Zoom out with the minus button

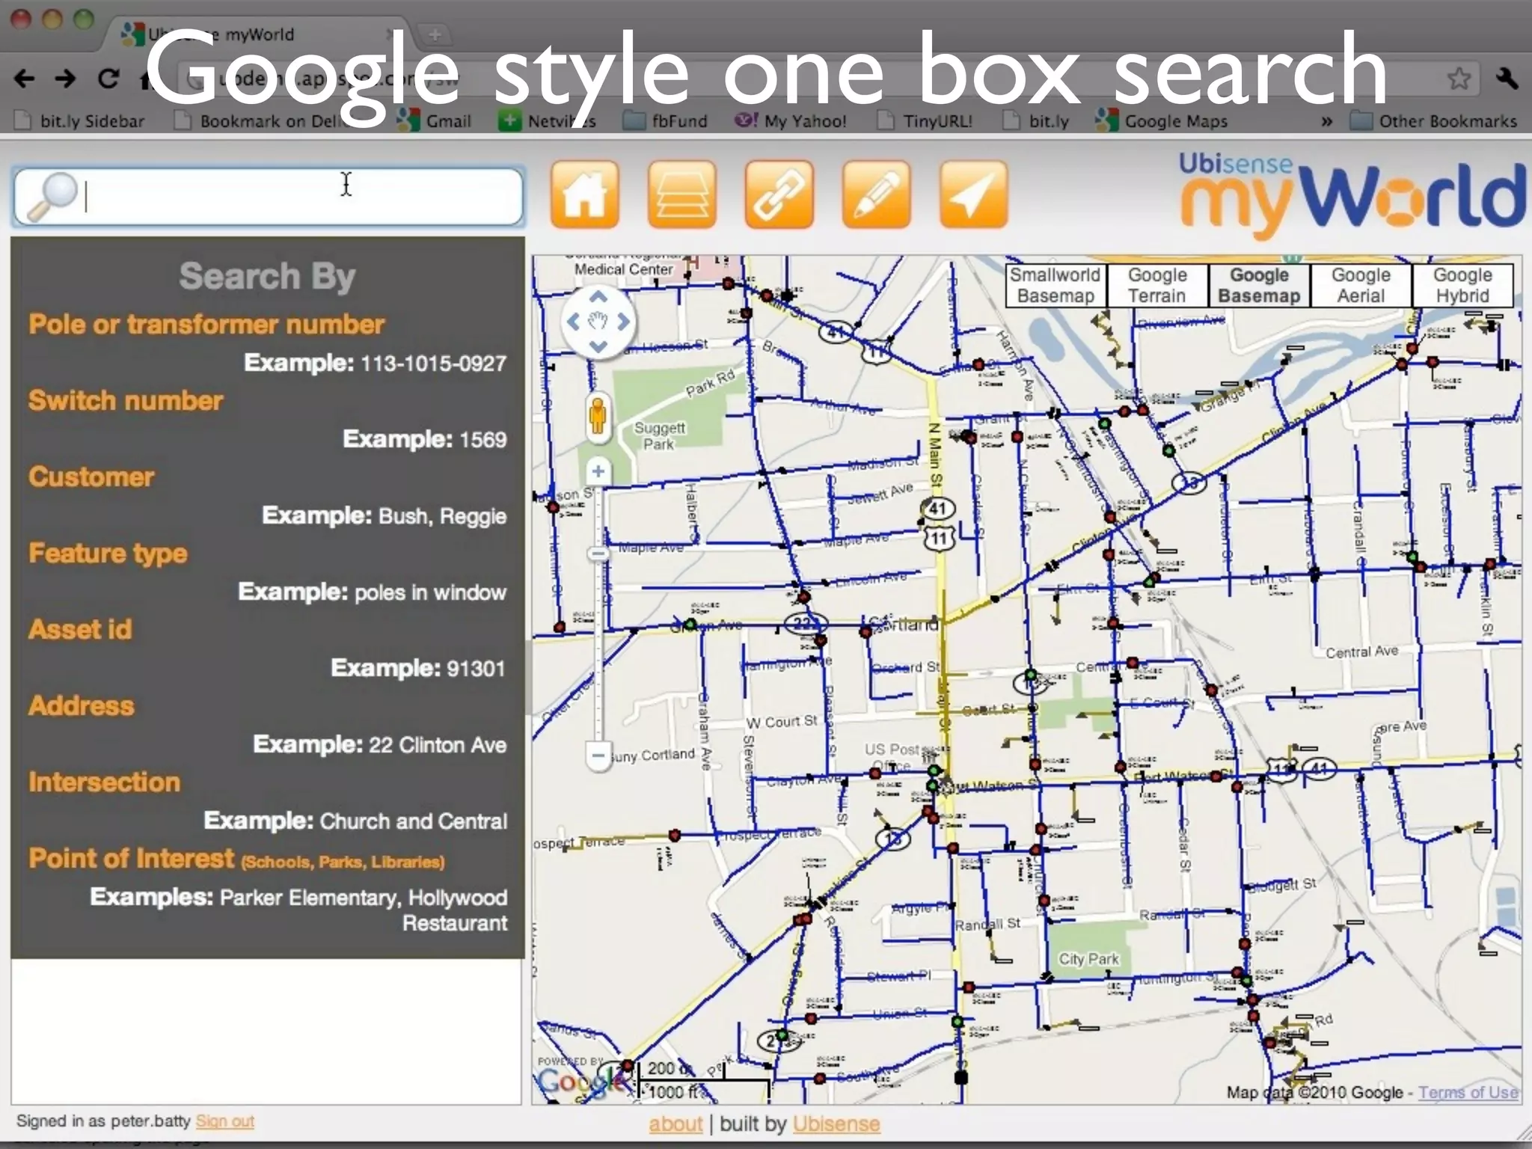click(598, 754)
